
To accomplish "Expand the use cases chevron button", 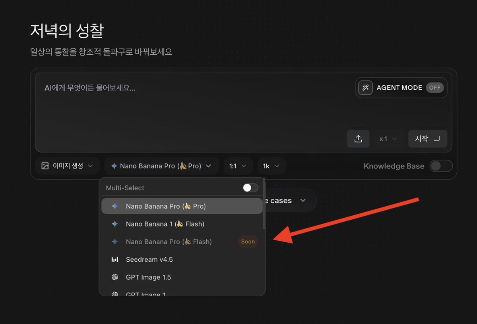I will tap(303, 201).
